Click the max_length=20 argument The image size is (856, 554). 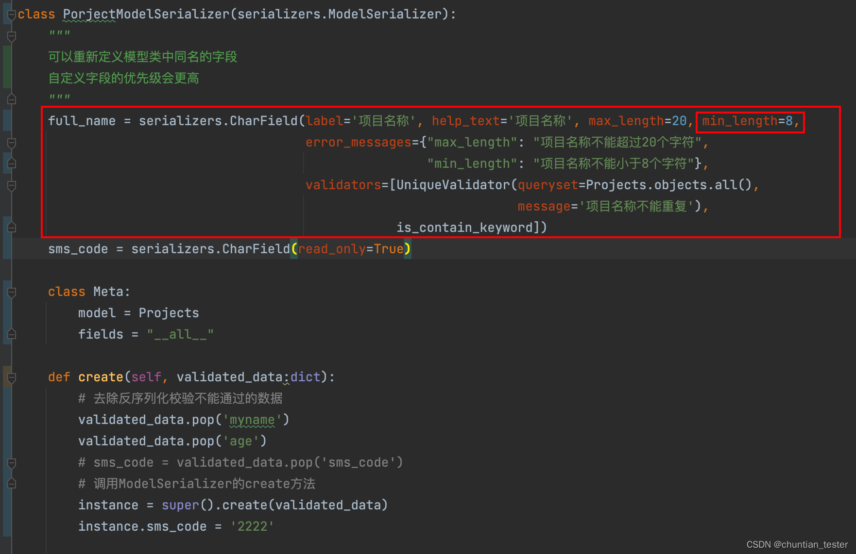(x=637, y=121)
